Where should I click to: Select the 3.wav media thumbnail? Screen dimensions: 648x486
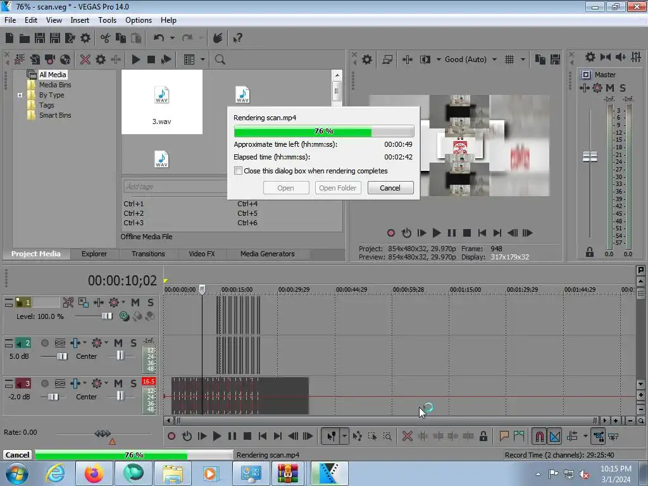tap(161, 102)
